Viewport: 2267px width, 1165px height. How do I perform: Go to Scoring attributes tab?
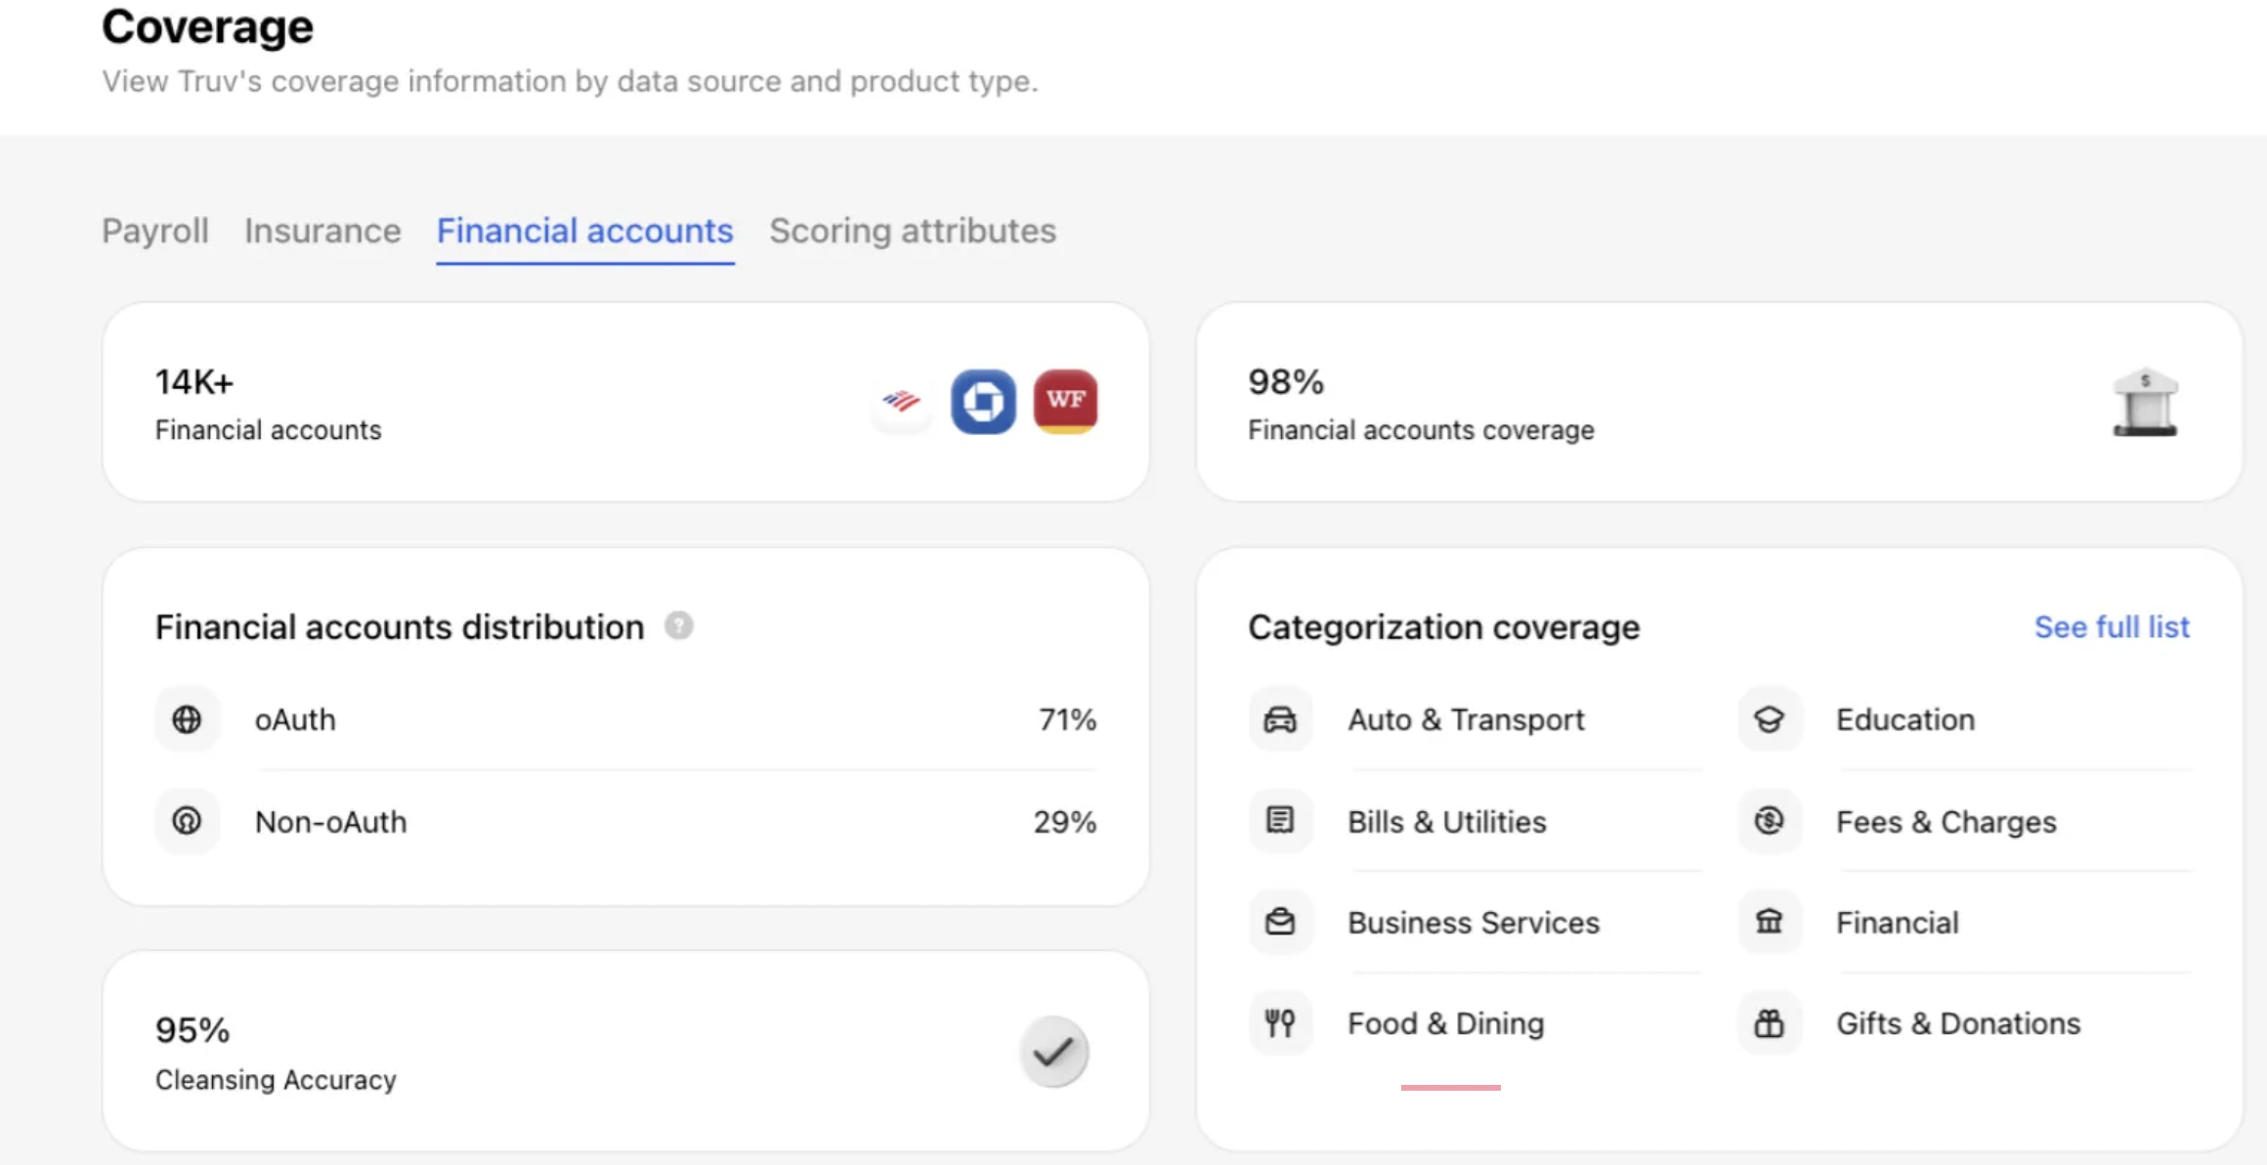(x=913, y=231)
